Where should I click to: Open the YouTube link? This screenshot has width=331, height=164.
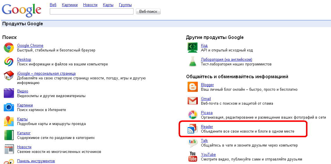(x=208, y=154)
